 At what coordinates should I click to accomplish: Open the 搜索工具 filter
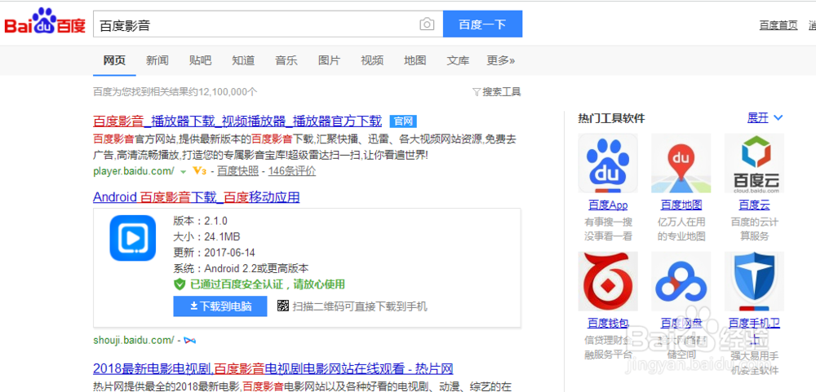(496, 92)
